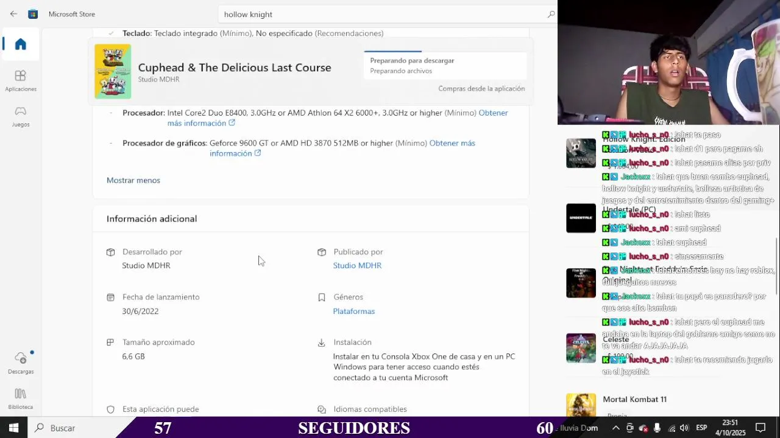The width and height of the screenshot is (780, 438).
Task: Click the Desarrollado por box icon
Action: tap(110, 252)
